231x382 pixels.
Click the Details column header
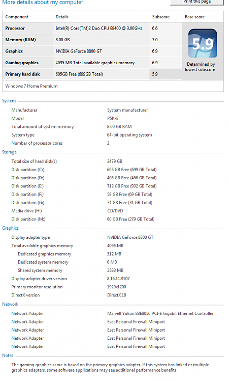coord(62,17)
